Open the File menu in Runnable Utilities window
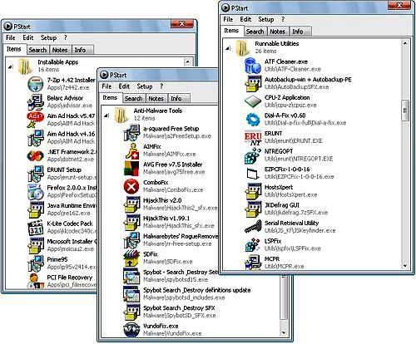The height and width of the screenshot is (344, 416). tap(228, 19)
